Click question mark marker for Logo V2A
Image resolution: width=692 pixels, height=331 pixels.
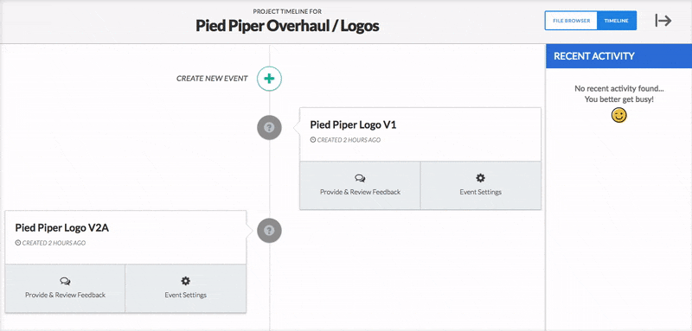(269, 231)
